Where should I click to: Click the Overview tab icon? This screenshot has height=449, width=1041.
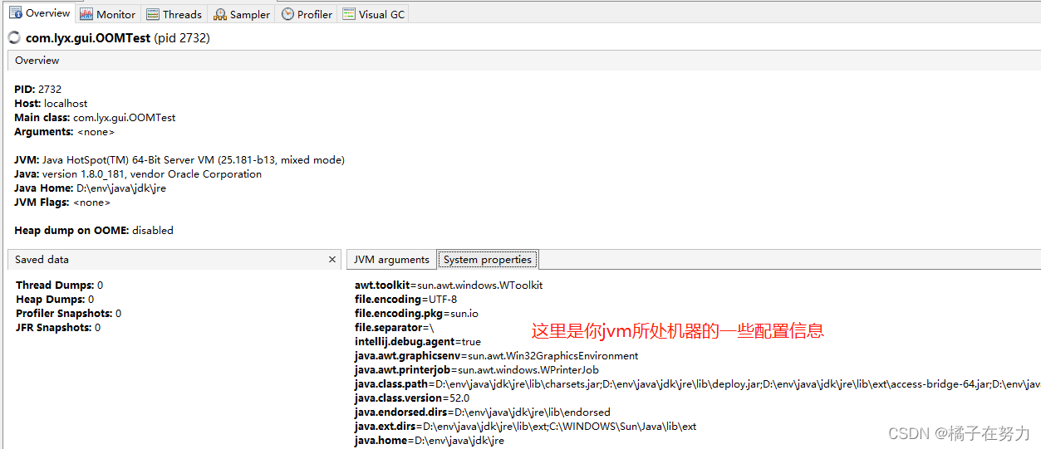coord(16,13)
